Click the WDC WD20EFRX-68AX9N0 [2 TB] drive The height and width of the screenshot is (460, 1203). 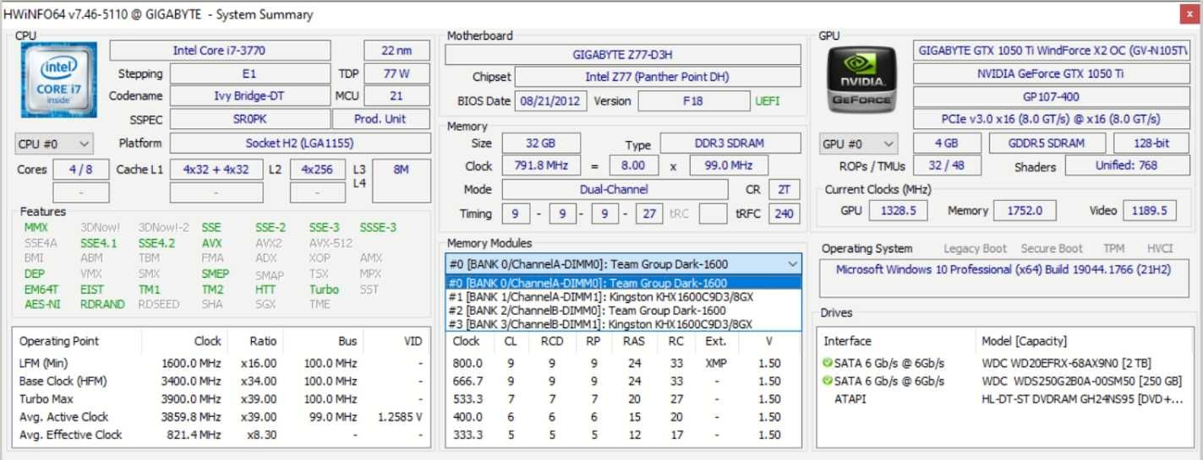pos(1066,363)
